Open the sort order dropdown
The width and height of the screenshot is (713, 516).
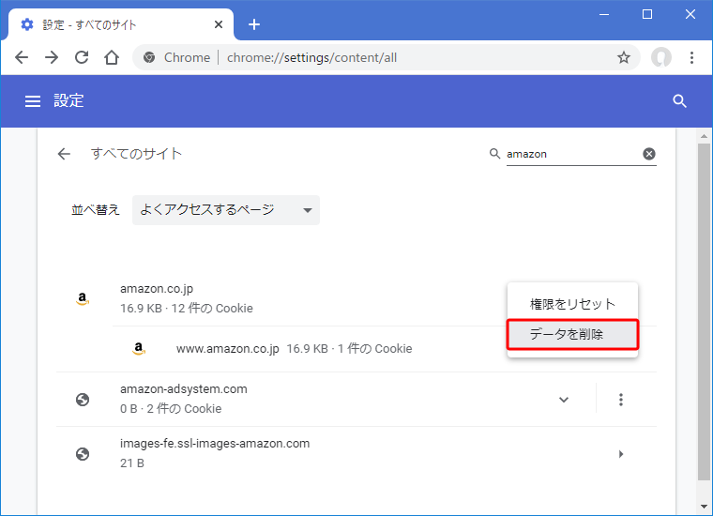[x=225, y=210]
